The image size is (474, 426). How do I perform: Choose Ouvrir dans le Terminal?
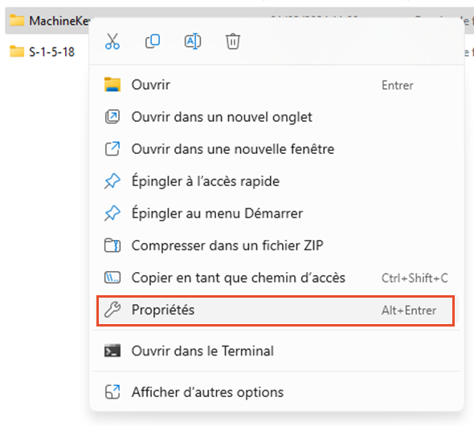coord(276,351)
